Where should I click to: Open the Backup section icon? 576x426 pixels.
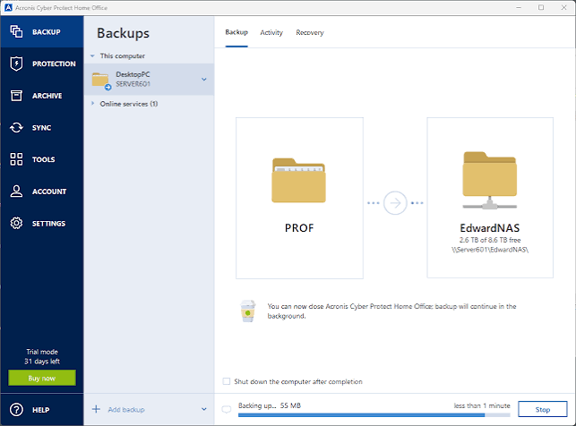pyautogui.click(x=16, y=31)
